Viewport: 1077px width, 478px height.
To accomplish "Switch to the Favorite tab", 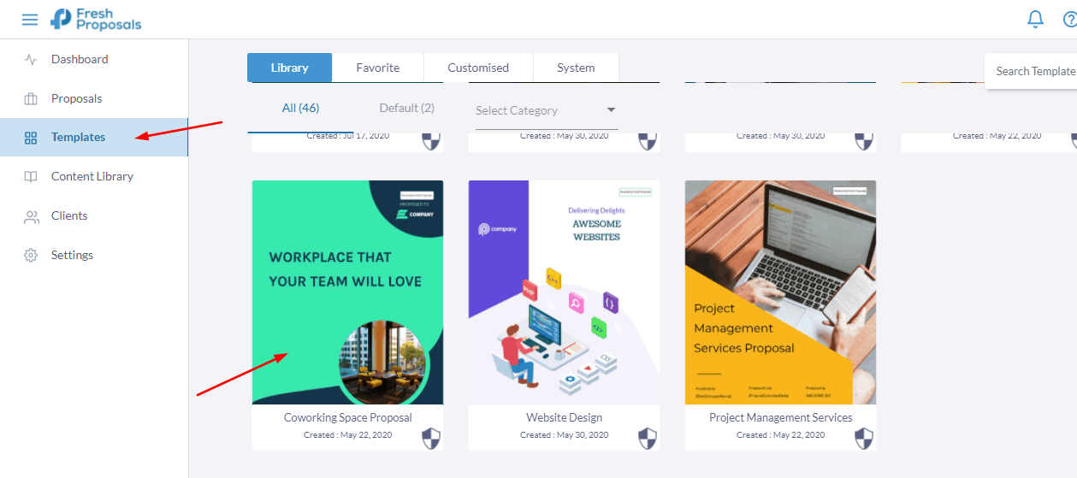I will point(378,68).
